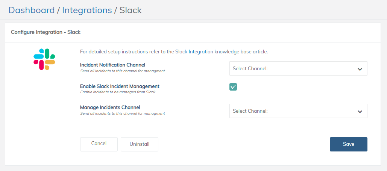Screen dimensions: 387x171
Task: Disable the Slack Incident Management checkbox
Action: [233, 87]
